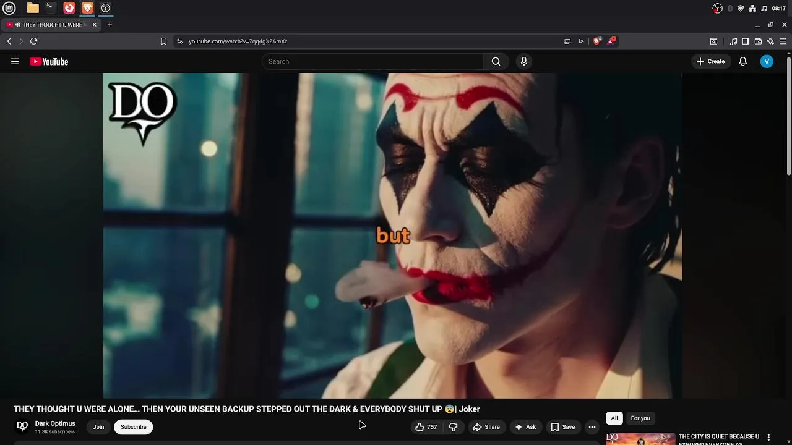
Task: Open the Linux Mint start menu
Action: (x=9, y=8)
